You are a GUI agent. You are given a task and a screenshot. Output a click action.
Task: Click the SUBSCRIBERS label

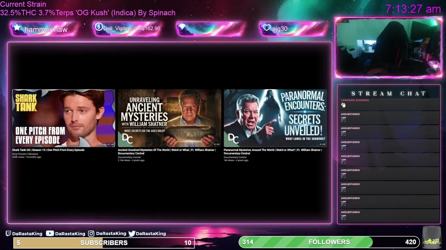click(104, 243)
